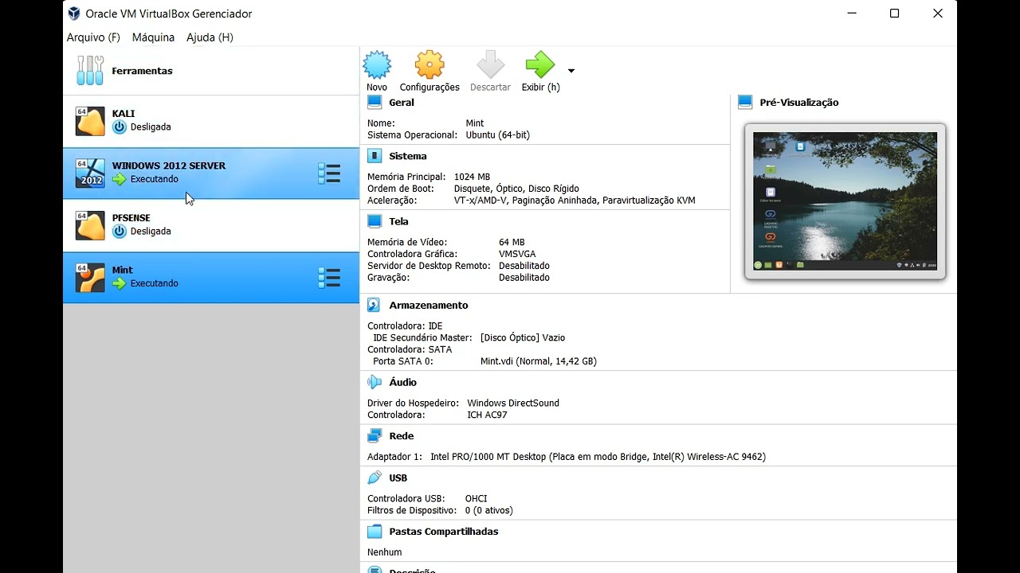Click the Pré-Visualização heading
1020x573 pixels.
click(x=799, y=103)
